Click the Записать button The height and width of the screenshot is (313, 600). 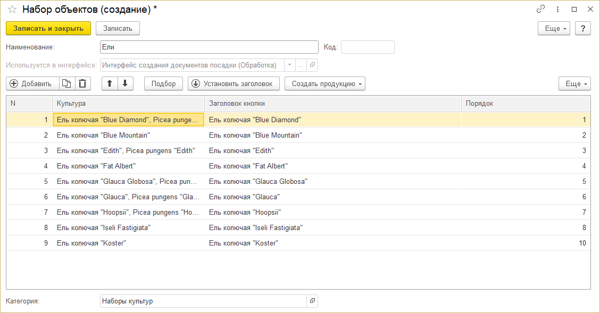(x=118, y=28)
